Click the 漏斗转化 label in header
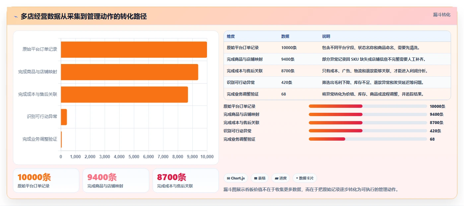Screen dimensions: 464x206 click(x=441, y=15)
